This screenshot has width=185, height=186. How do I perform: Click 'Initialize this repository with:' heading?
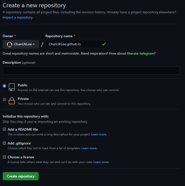tap(26, 116)
